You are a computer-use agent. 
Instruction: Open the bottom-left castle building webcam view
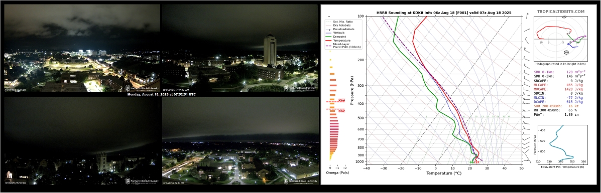coord(82,141)
